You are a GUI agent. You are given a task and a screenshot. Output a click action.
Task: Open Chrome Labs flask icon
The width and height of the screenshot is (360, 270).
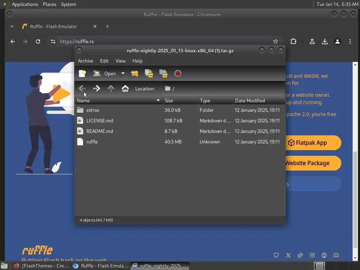(312, 41)
